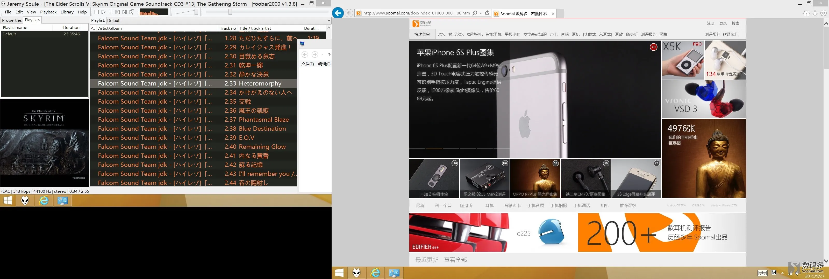The height and width of the screenshot is (279, 829).
Task: Open the IE Favorites star
Action: (815, 13)
